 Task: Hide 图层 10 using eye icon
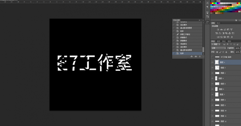[x=212, y=111]
